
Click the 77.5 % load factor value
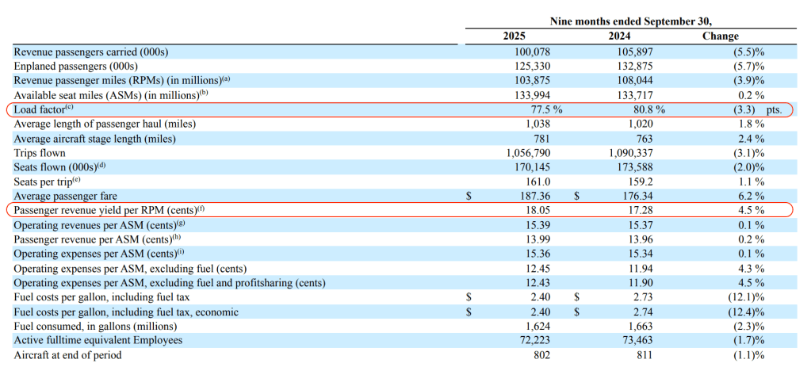[x=545, y=110]
